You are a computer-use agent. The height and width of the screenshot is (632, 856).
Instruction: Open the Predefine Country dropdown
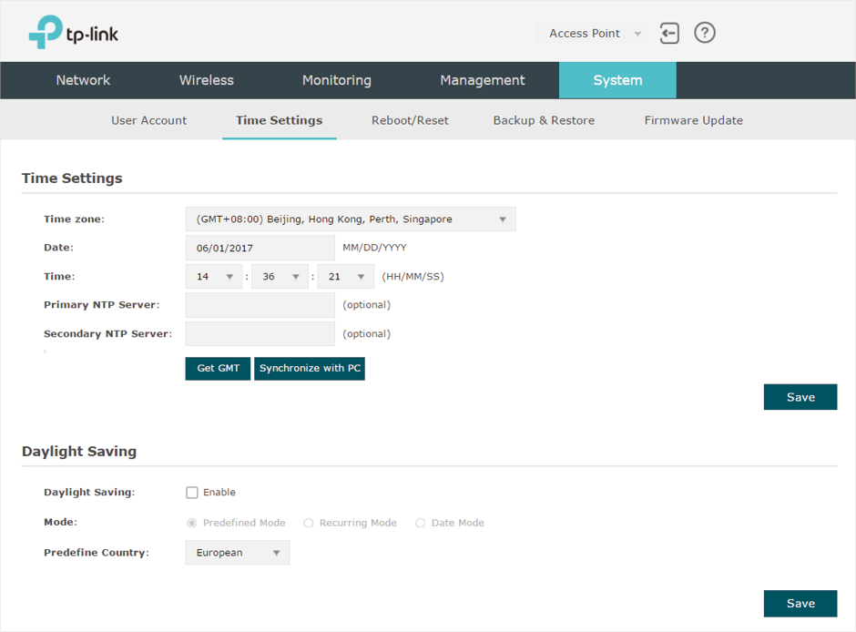[x=238, y=553]
